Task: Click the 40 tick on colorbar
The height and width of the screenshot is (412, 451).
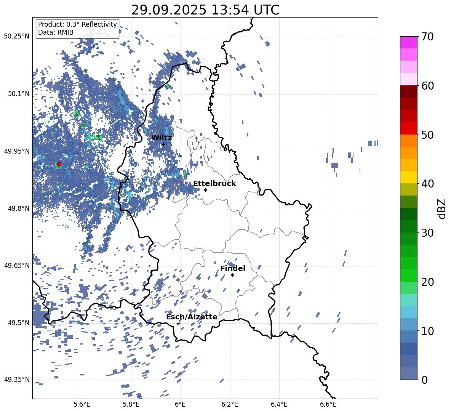Action: 427,184
